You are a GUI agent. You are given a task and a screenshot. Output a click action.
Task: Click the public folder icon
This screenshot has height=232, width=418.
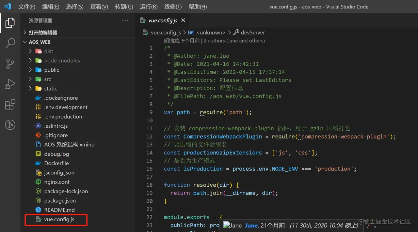39,70
